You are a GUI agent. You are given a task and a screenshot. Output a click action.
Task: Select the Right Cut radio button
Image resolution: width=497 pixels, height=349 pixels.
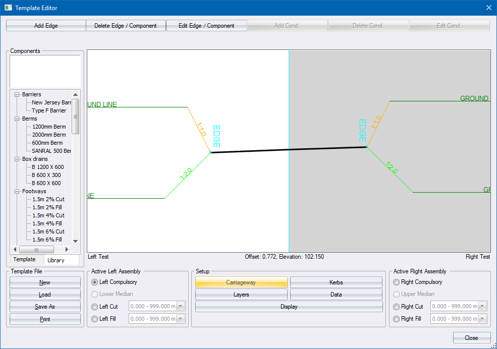tap(397, 307)
